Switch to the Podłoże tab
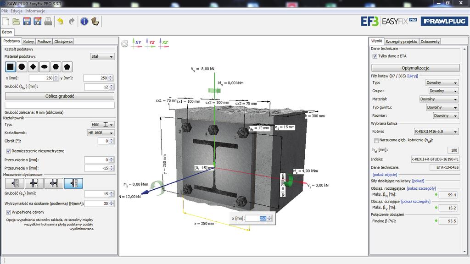 (44, 42)
